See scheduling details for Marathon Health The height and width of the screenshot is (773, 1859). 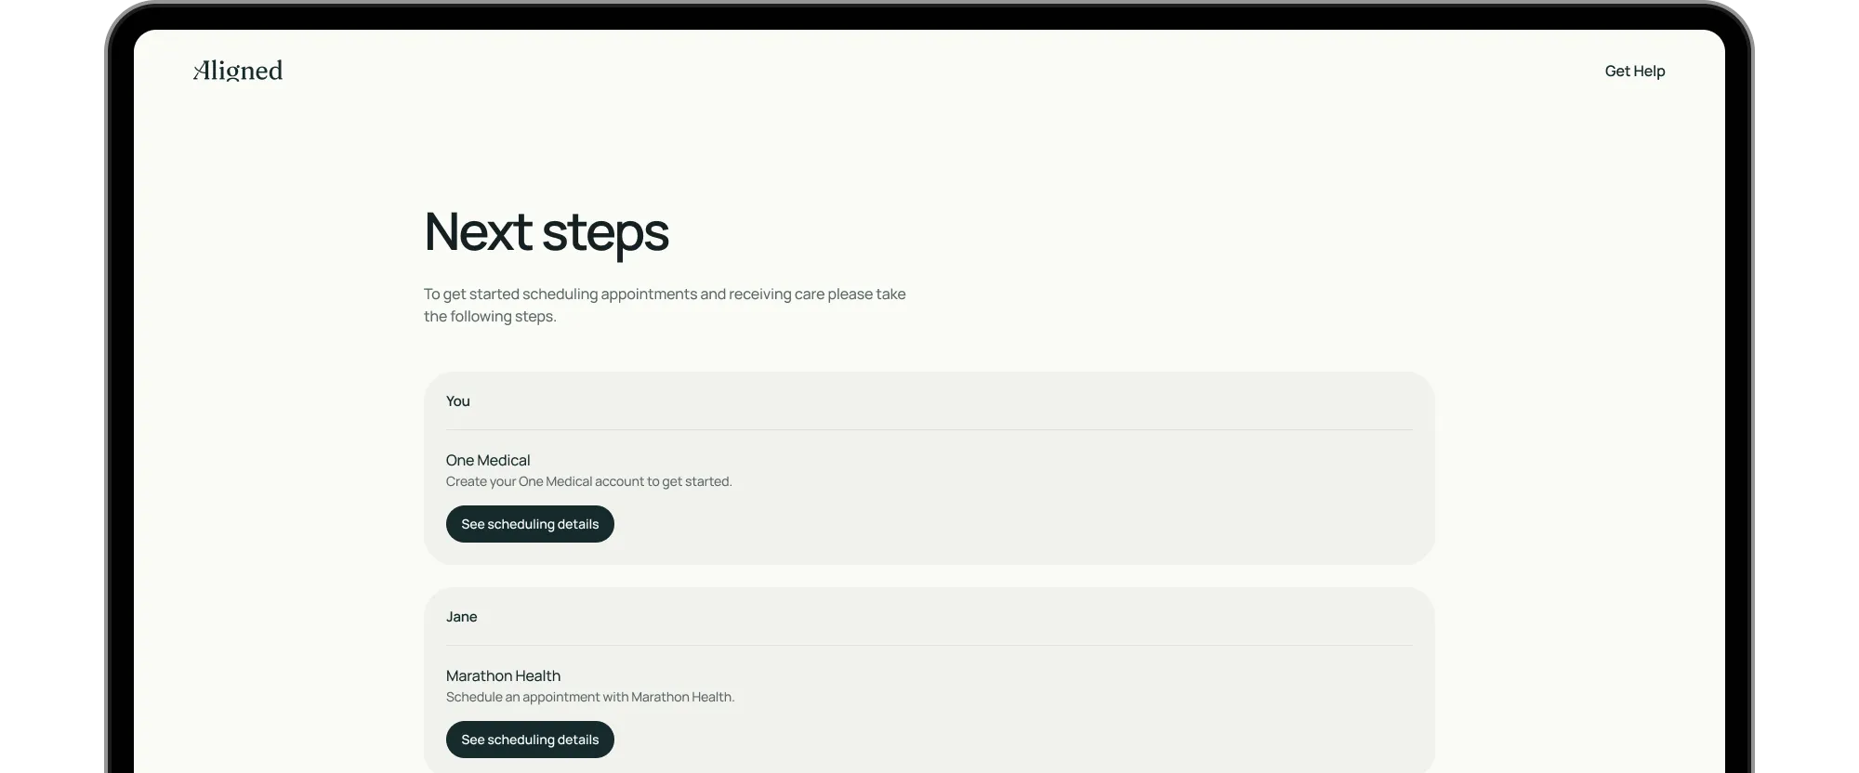pyautogui.click(x=530, y=740)
